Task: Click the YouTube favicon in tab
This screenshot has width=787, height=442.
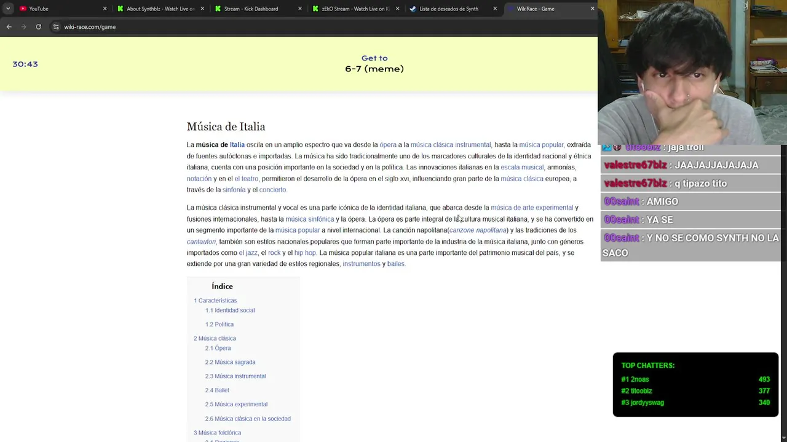Action: (x=23, y=9)
